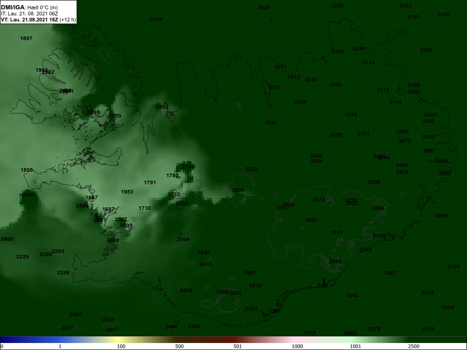This screenshot has width=467, height=350.
Task: Click the 3317 value near fjord
Action: pos(275,87)
